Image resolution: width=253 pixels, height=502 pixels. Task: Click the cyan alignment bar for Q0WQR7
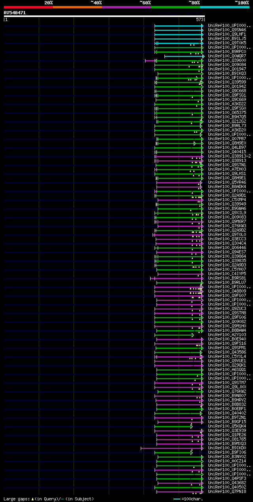(184, 56)
